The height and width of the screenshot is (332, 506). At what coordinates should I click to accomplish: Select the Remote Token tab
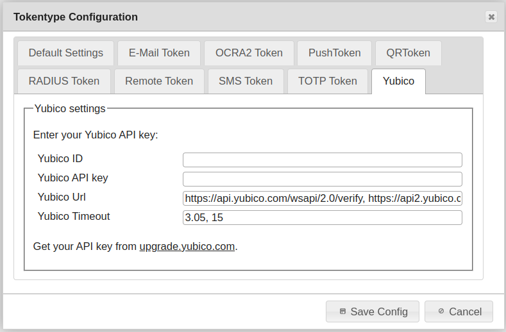159,81
